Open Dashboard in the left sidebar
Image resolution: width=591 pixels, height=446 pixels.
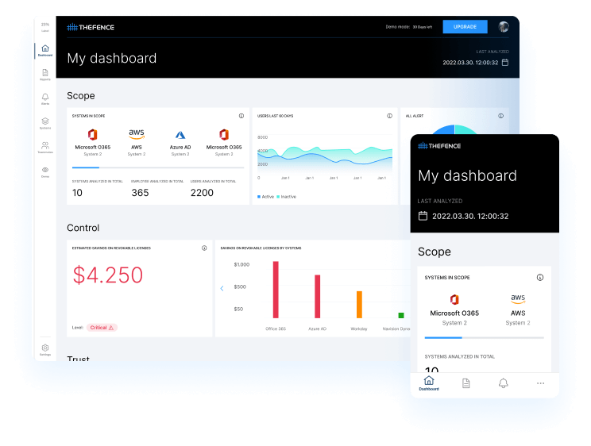45,50
